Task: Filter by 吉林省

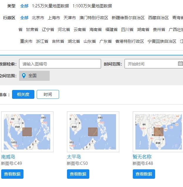Action: (58, 41)
